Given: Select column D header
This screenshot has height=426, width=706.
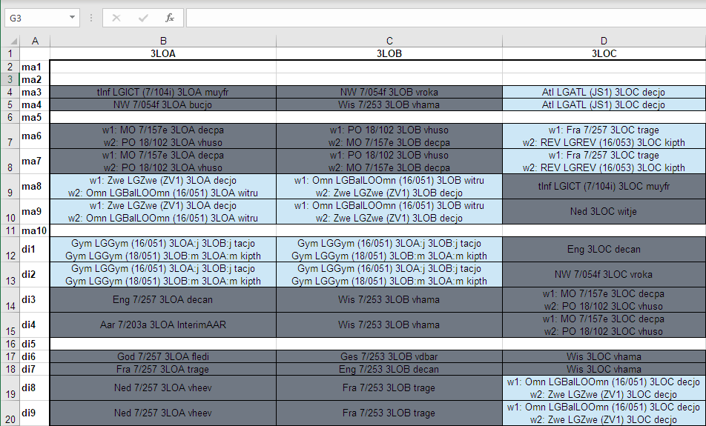Looking at the screenshot, I should coord(604,41).
